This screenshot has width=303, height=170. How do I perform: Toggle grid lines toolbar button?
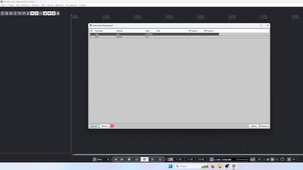[49, 13]
